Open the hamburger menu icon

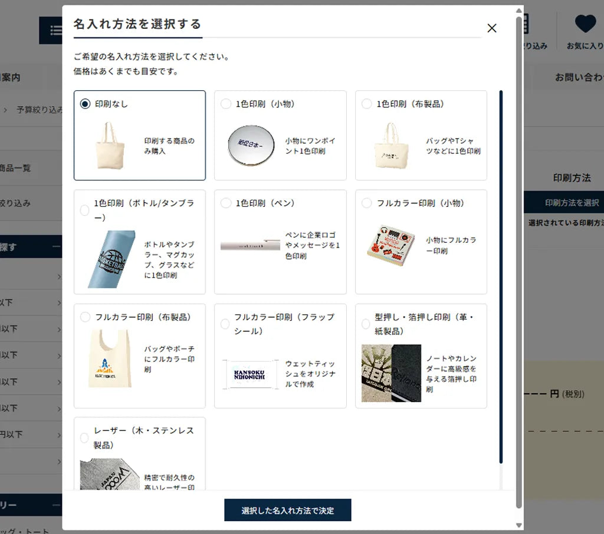(55, 30)
